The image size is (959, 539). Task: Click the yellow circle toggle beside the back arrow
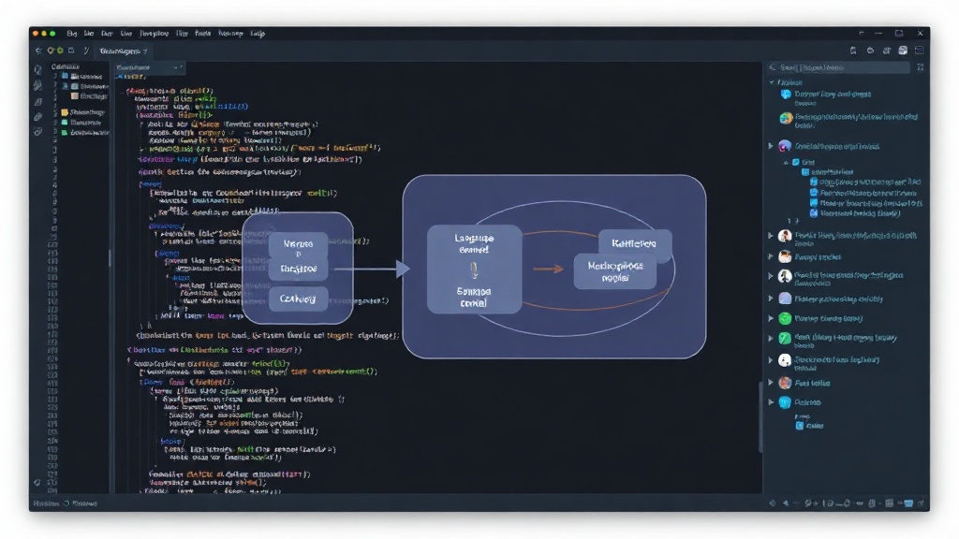point(51,51)
